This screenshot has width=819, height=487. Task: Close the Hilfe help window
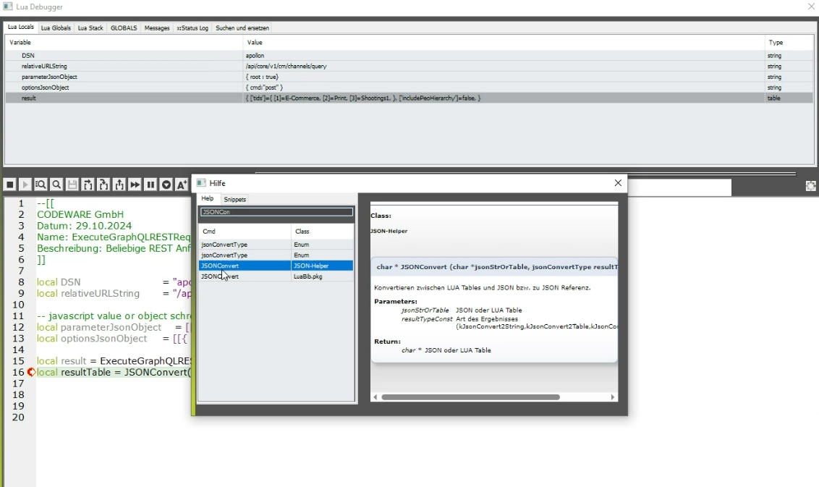click(618, 183)
